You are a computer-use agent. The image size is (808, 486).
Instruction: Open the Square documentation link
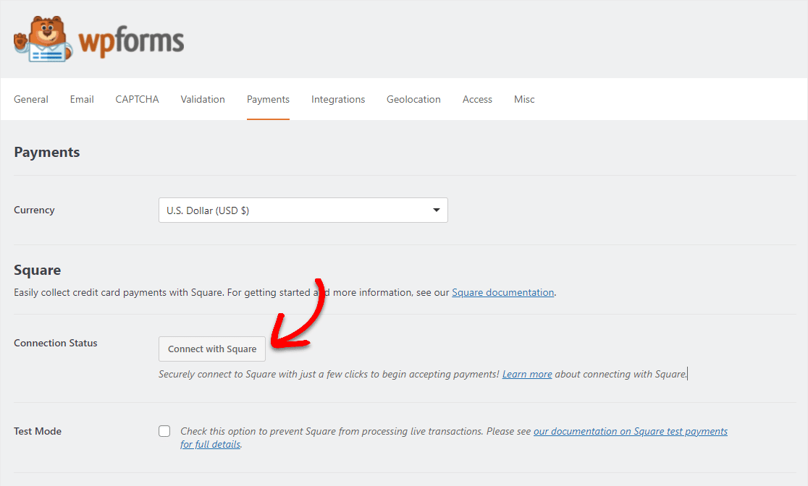503,292
